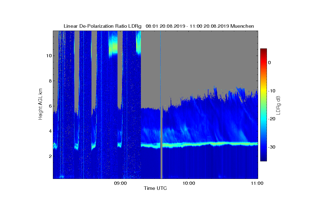Click the height tick label "2"
Viewport: 319px width, 213px height.
coord(50,156)
